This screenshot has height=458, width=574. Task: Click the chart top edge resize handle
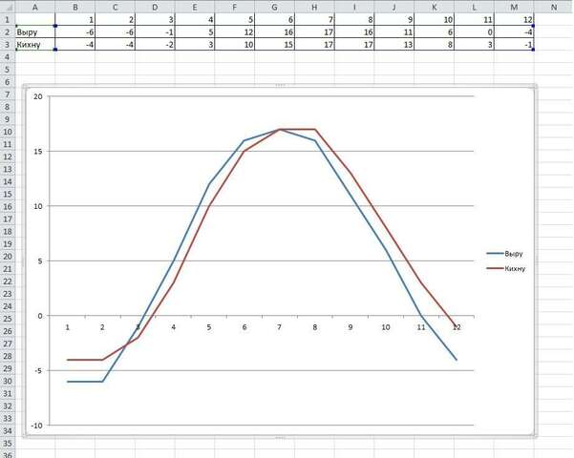tap(280, 86)
